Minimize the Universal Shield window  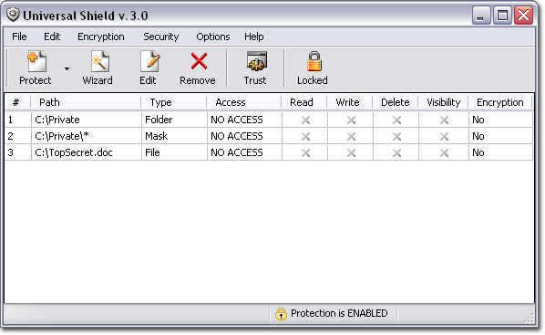[481, 16]
